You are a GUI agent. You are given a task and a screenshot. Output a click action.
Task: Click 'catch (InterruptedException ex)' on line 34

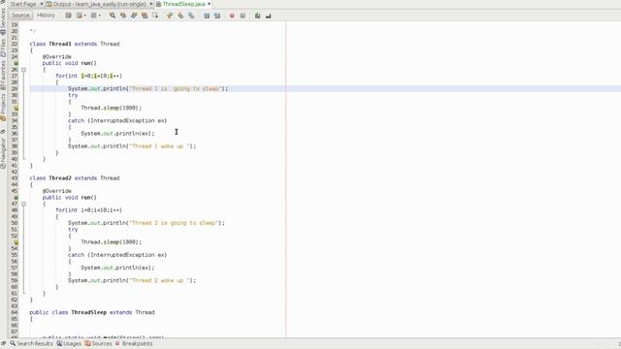click(x=117, y=120)
